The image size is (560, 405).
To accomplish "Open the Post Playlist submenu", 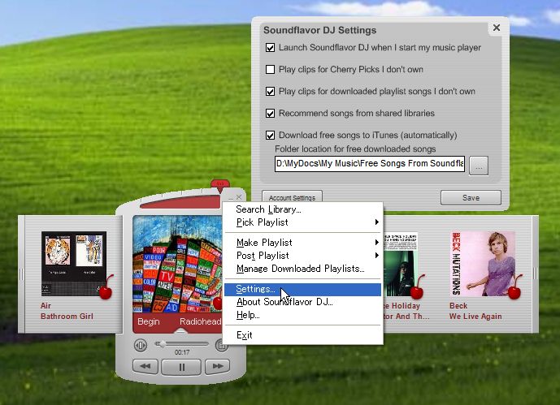I will (303, 256).
